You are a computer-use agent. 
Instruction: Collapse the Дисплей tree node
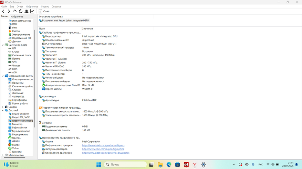[x=3, y=110]
